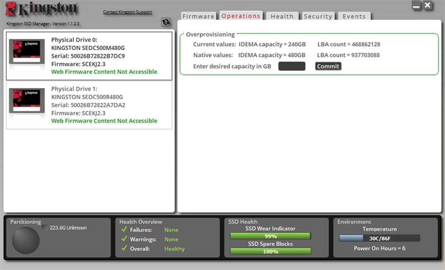Click the Temperature 30C/86F gauge bar

pyautogui.click(x=380, y=238)
